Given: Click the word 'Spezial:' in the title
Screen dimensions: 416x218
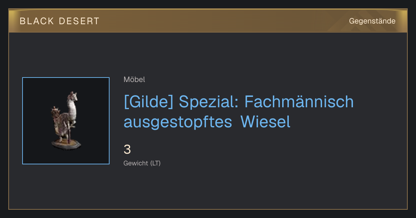Looking at the screenshot, I should pyautogui.click(x=209, y=102).
